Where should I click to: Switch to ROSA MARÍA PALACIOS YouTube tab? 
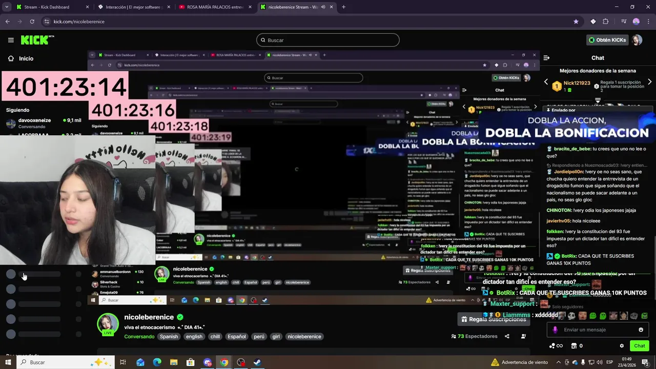214,7
